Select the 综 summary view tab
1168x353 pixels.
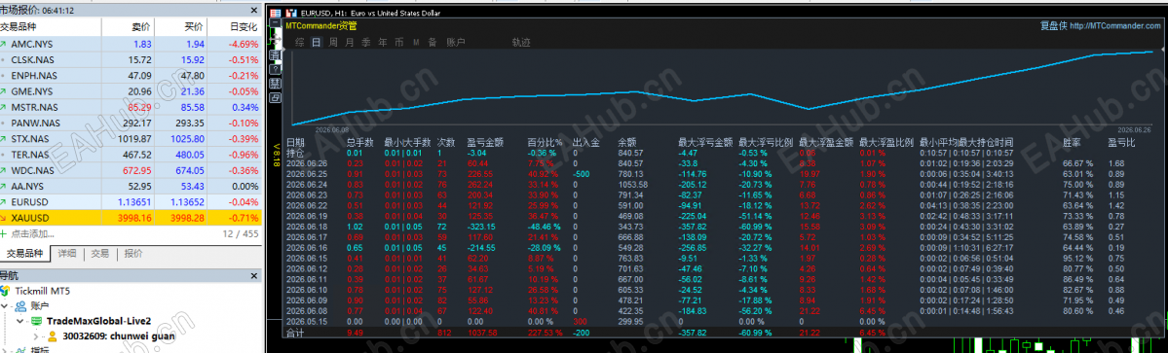click(299, 43)
